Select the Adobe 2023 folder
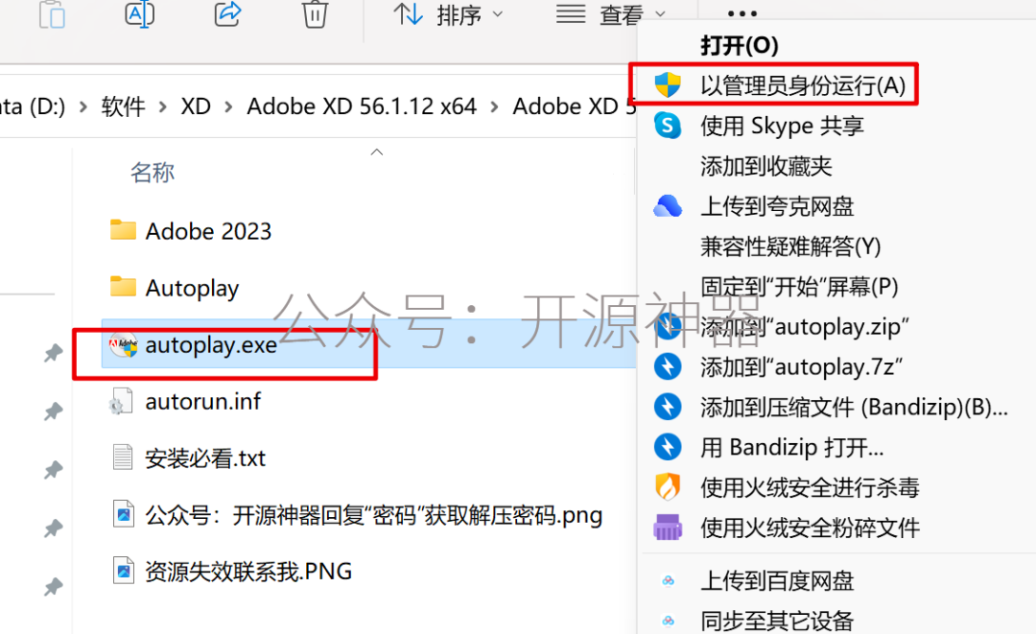The width and height of the screenshot is (1036, 634). (208, 231)
